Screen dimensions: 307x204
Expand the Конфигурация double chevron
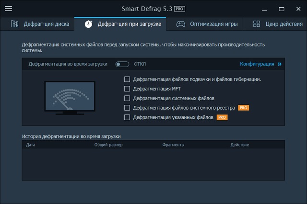(x=279, y=64)
